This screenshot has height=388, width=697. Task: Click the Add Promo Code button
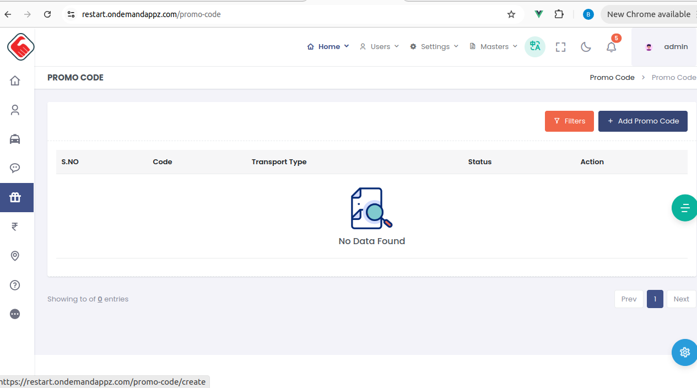click(642, 121)
